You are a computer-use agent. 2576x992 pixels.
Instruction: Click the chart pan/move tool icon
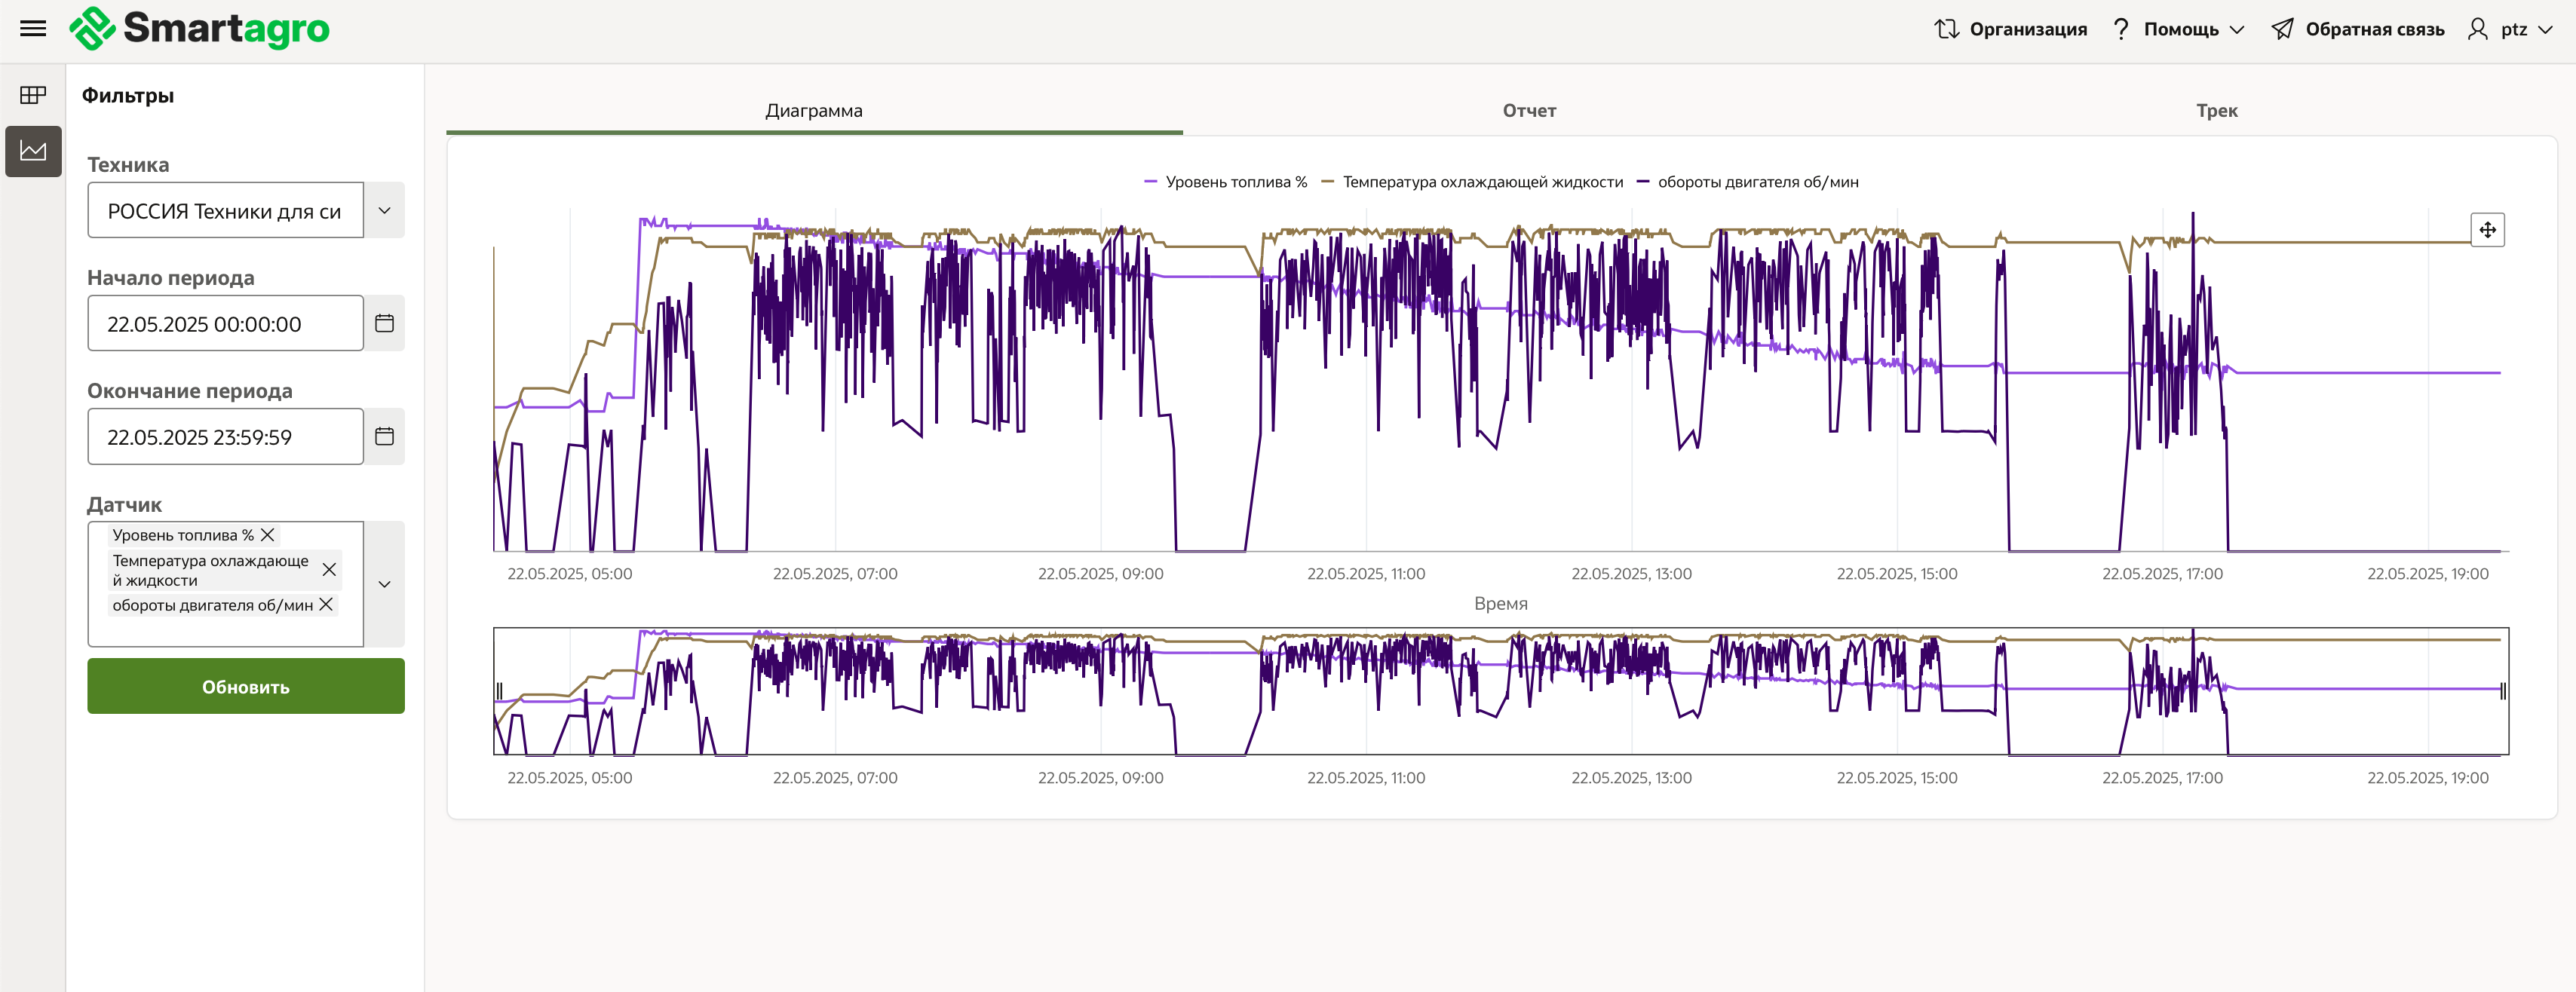click(2487, 230)
